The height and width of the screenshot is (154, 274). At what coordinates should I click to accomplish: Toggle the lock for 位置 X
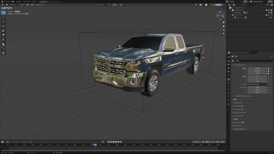coord(268,68)
